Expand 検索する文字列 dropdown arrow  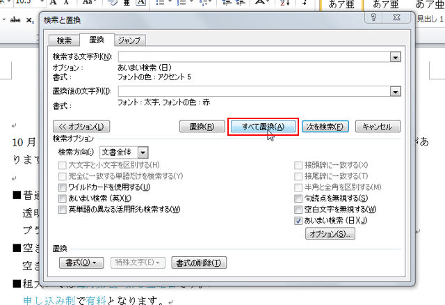(395, 57)
